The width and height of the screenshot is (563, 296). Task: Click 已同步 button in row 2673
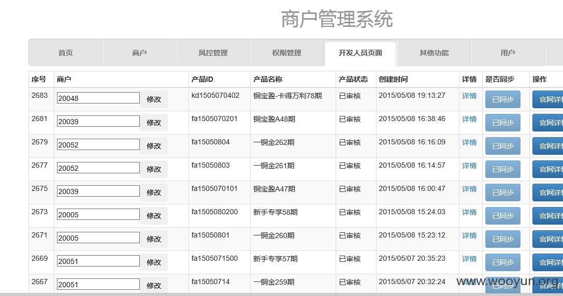point(503,216)
